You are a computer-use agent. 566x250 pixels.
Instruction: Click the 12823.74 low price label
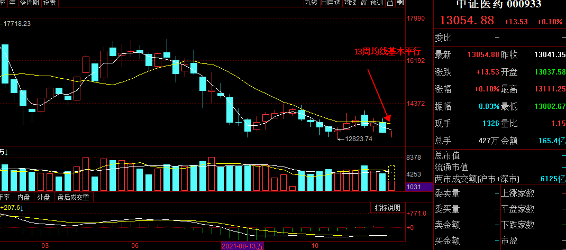[x=359, y=138]
